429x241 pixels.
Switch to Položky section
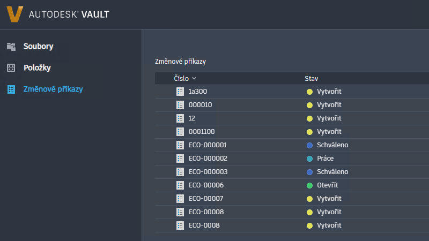(37, 68)
